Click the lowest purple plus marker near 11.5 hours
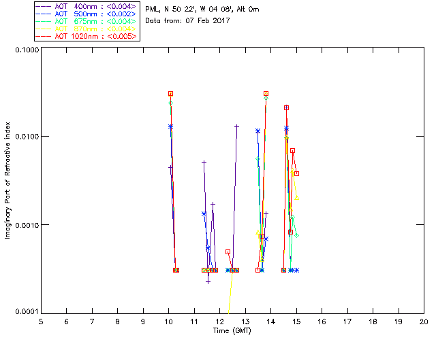 [x=208, y=282]
